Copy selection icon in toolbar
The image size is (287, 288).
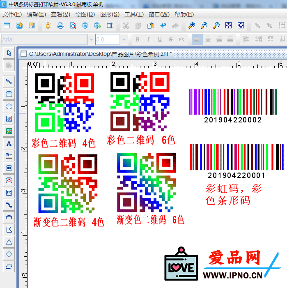point(138,25)
